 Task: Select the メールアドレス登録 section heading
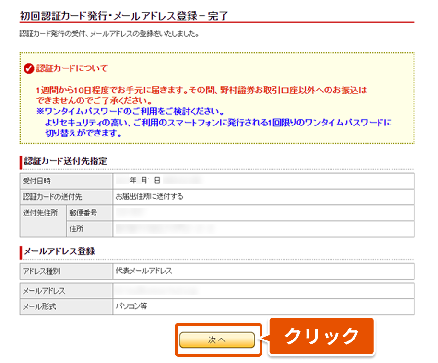point(59,251)
